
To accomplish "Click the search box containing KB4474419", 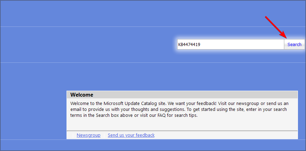I will click(230, 44).
